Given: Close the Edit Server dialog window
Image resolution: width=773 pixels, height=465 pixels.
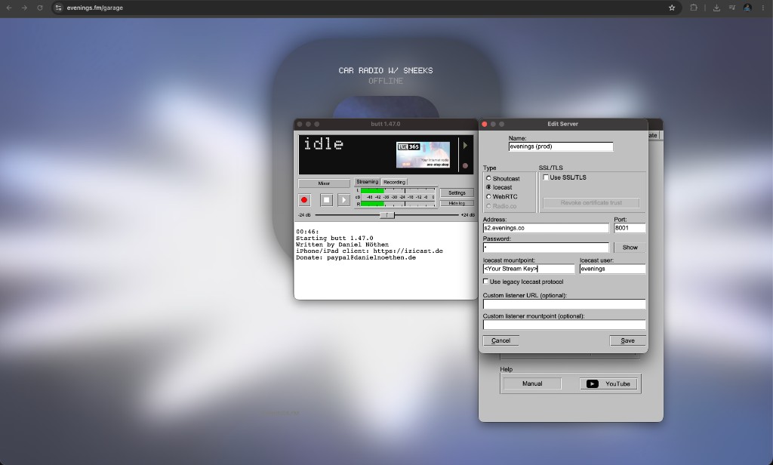Looking at the screenshot, I should pos(485,125).
